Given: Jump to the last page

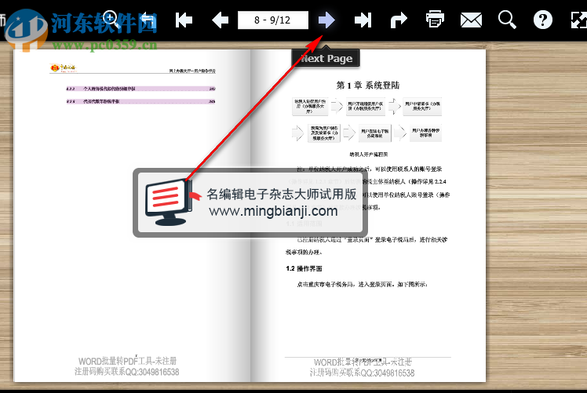Looking at the screenshot, I should 363,20.
